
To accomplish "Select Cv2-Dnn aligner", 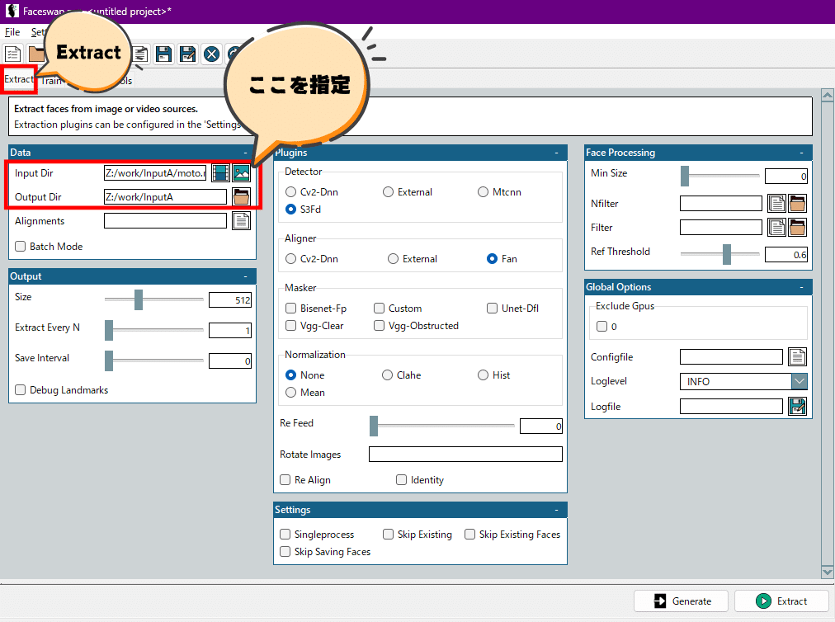I will 290,259.
